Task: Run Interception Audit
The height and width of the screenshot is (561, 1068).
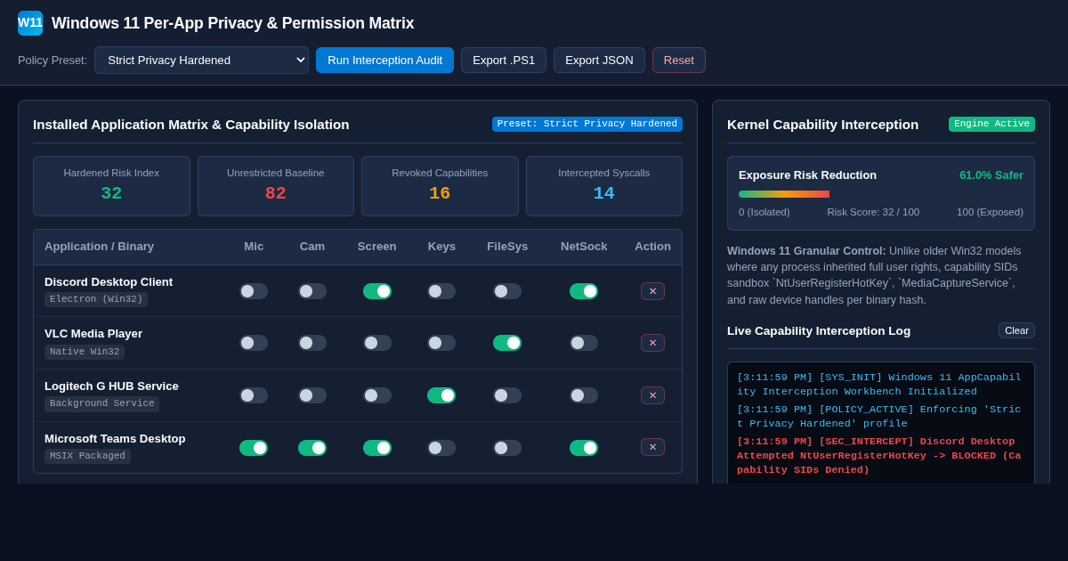Action: pos(384,60)
